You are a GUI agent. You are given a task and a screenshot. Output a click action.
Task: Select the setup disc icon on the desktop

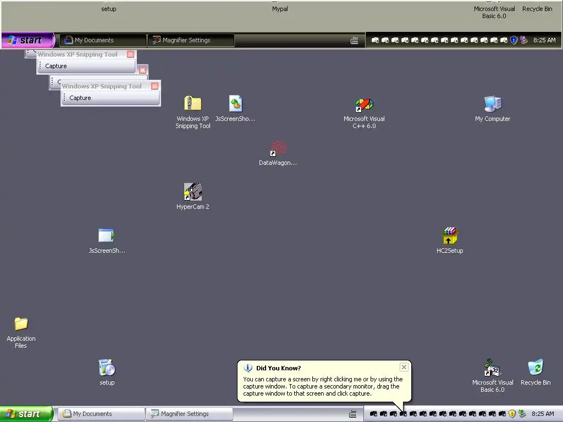pos(107,368)
